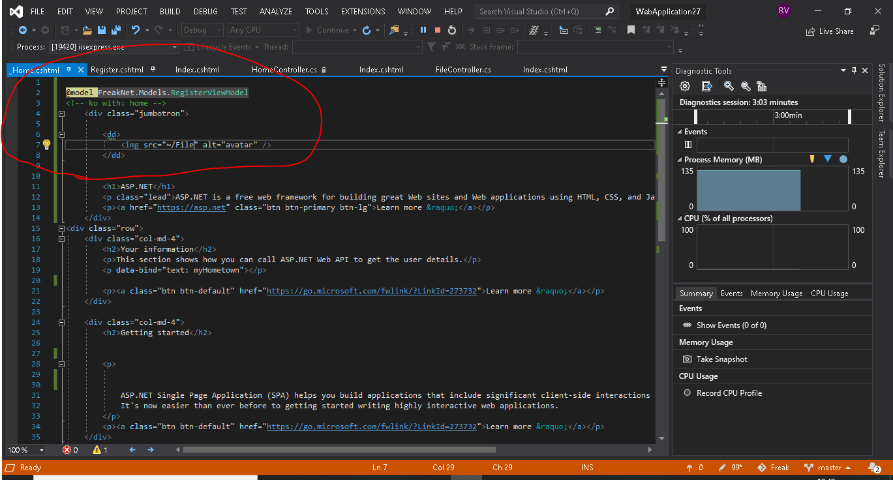The image size is (893, 480).
Task: Open File toolbar icon
Action: 87,30
